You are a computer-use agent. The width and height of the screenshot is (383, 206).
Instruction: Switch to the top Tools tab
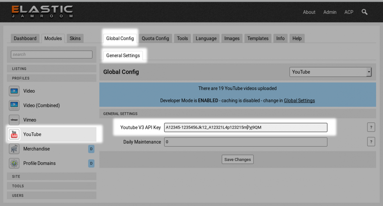[182, 38]
